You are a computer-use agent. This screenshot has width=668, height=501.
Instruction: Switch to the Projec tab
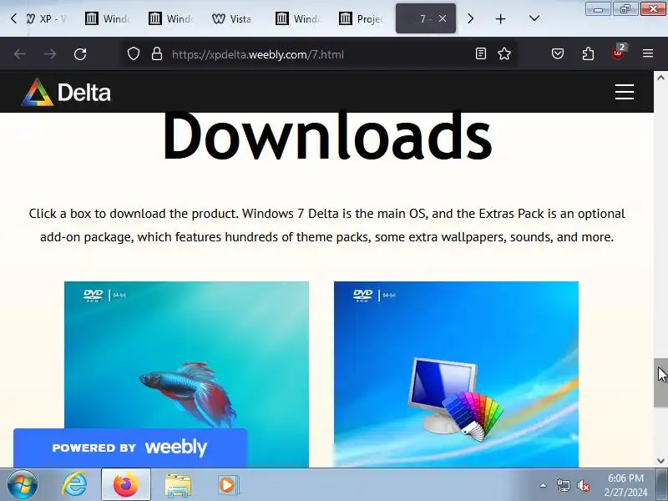[362, 18]
